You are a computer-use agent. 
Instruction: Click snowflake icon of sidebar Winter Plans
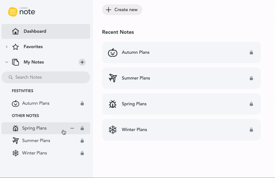tap(15, 153)
